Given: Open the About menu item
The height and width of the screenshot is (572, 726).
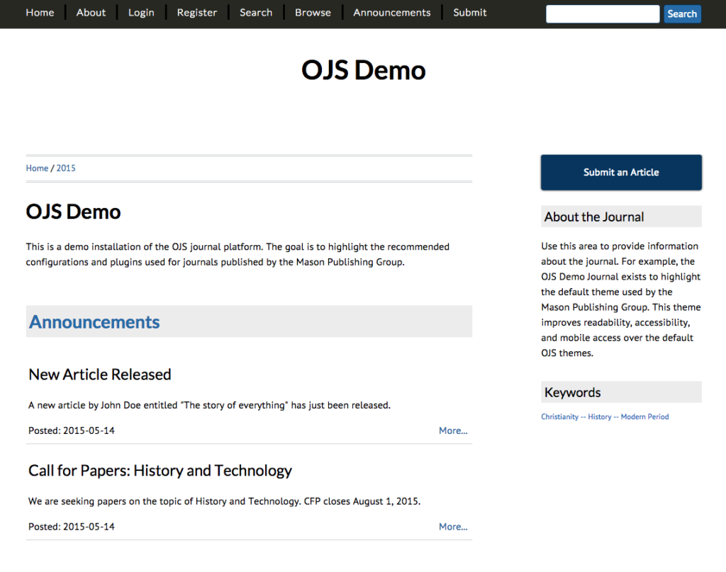Looking at the screenshot, I should 91,12.
